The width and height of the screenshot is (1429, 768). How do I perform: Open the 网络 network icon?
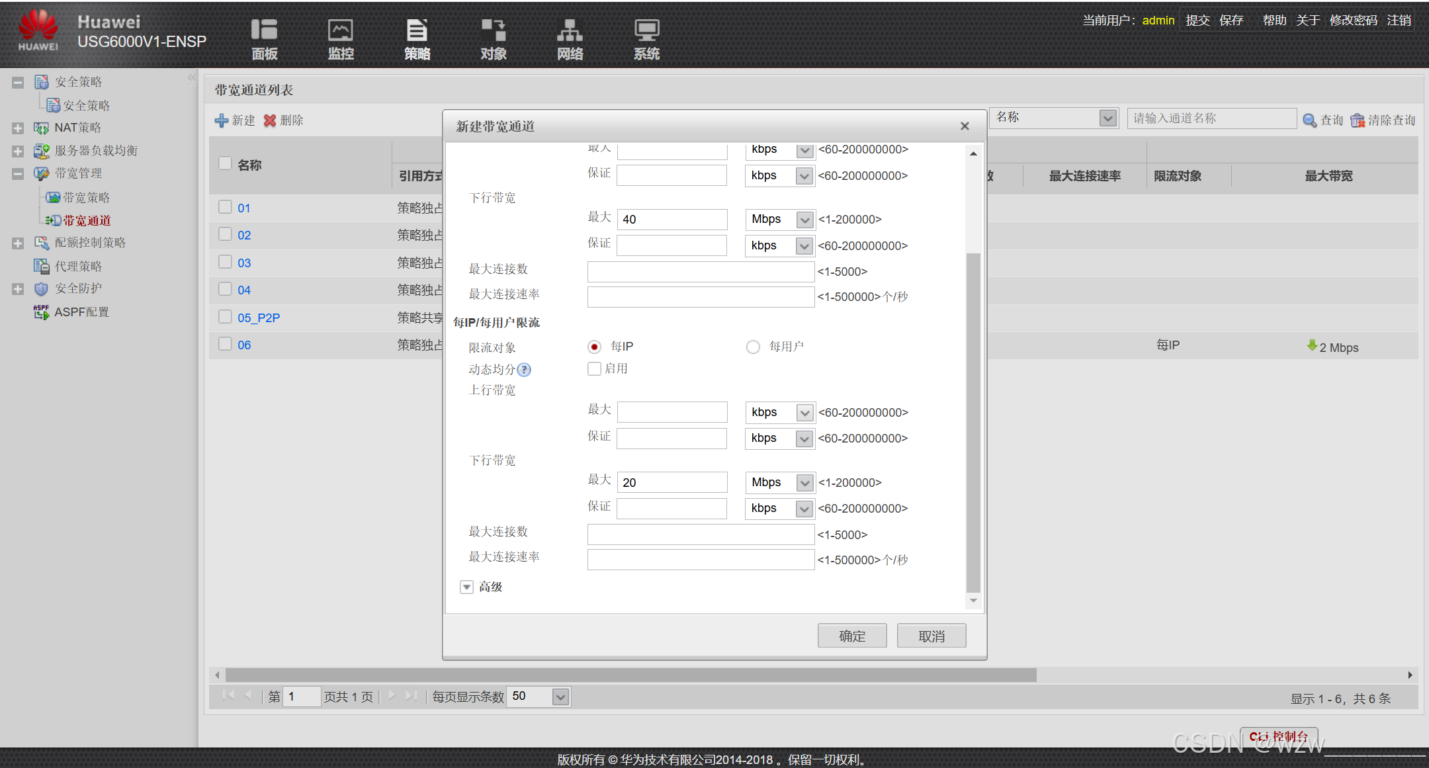click(x=570, y=30)
